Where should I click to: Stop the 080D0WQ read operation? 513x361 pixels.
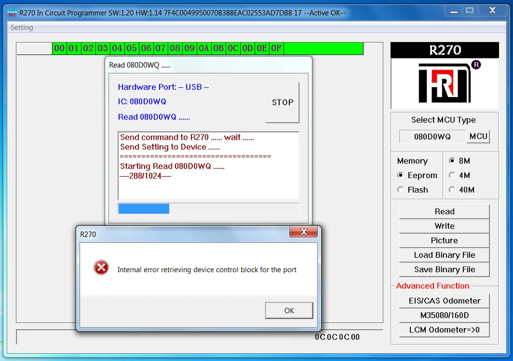coord(282,103)
